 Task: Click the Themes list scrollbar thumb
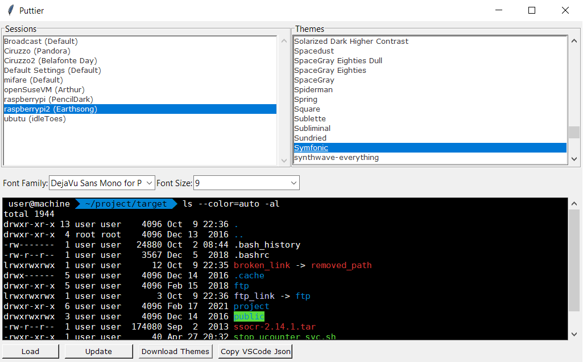pos(574,132)
